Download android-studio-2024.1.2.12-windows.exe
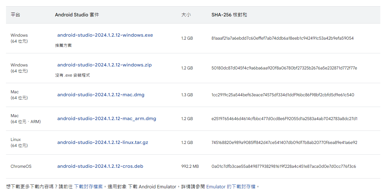Viewport: 383px width, 194px height. click(x=105, y=35)
